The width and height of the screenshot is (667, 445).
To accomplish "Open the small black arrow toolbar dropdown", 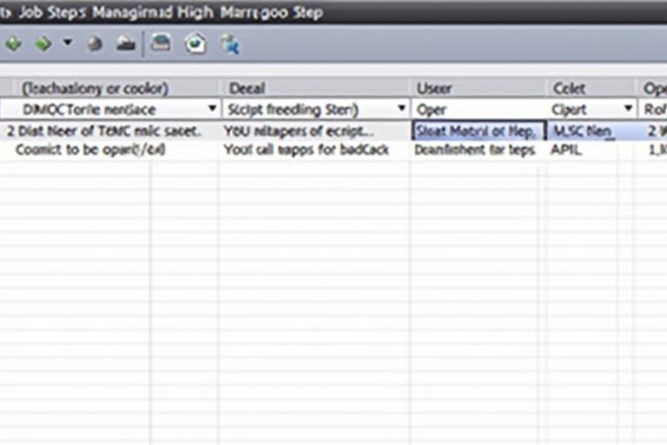I will (68, 43).
